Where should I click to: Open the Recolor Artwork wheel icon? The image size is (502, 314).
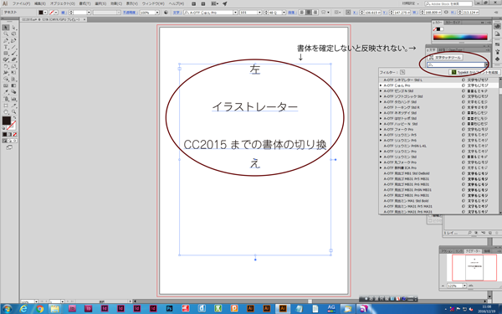pos(166,13)
